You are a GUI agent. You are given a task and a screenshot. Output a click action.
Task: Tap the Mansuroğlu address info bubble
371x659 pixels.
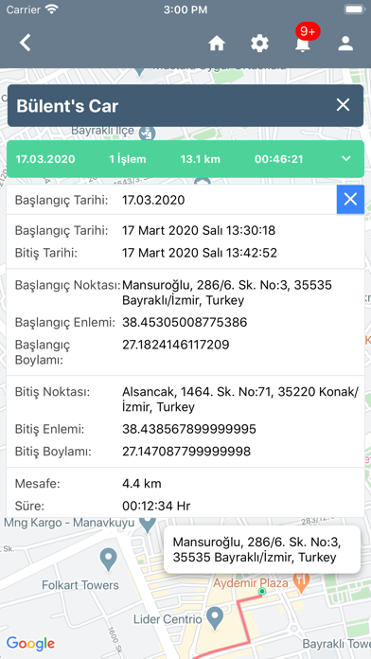(x=262, y=550)
